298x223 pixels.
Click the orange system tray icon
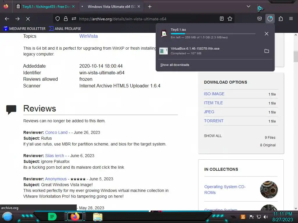coord(243,217)
